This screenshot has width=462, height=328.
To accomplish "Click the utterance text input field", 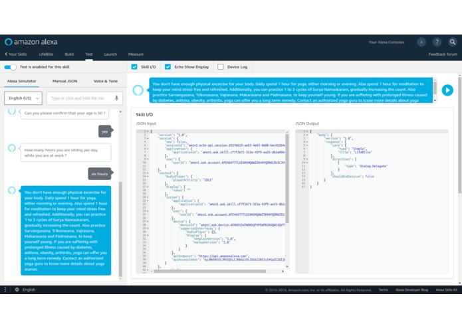I will [84, 98].
